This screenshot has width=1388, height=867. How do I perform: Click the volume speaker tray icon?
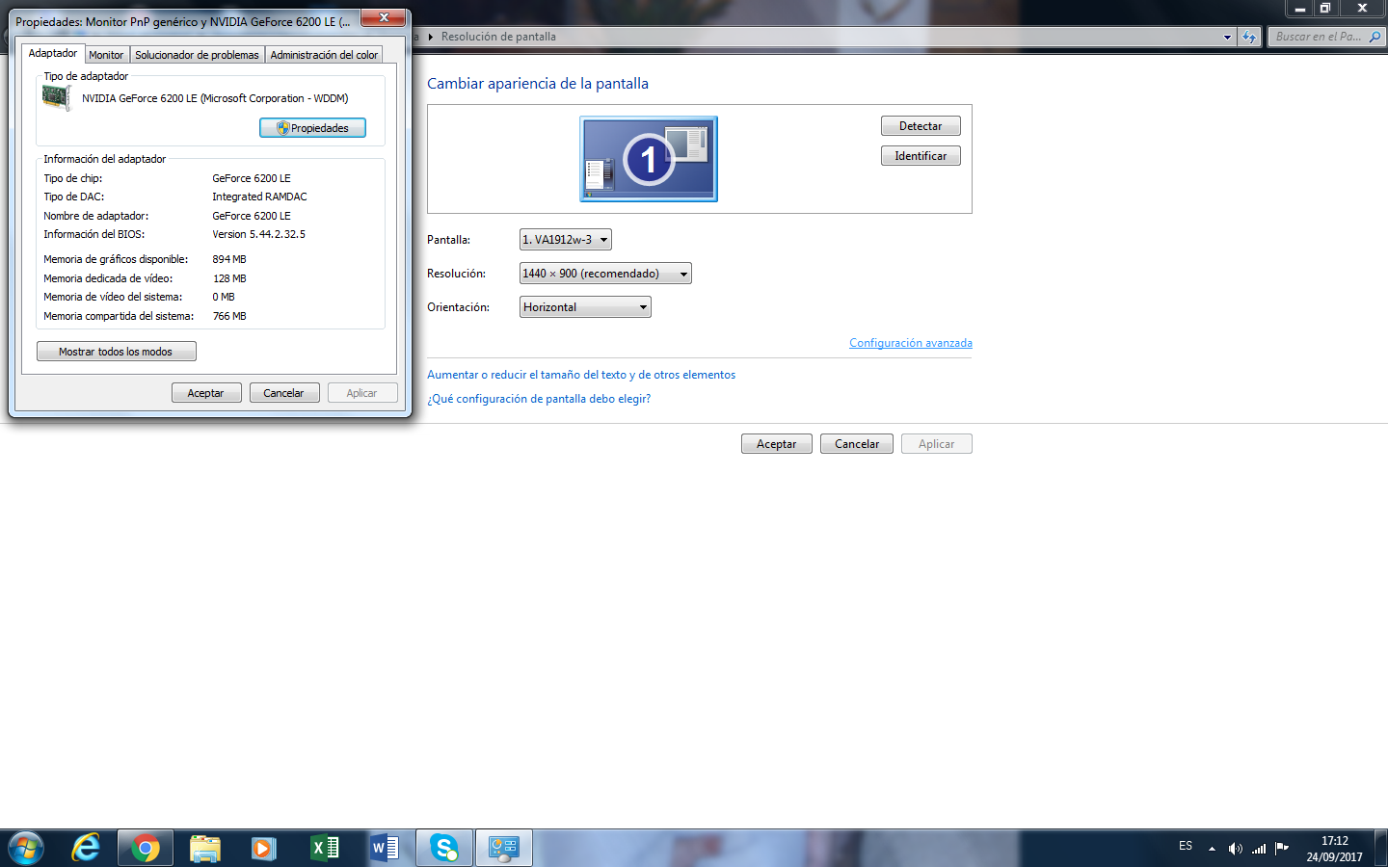tap(1235, 849)
